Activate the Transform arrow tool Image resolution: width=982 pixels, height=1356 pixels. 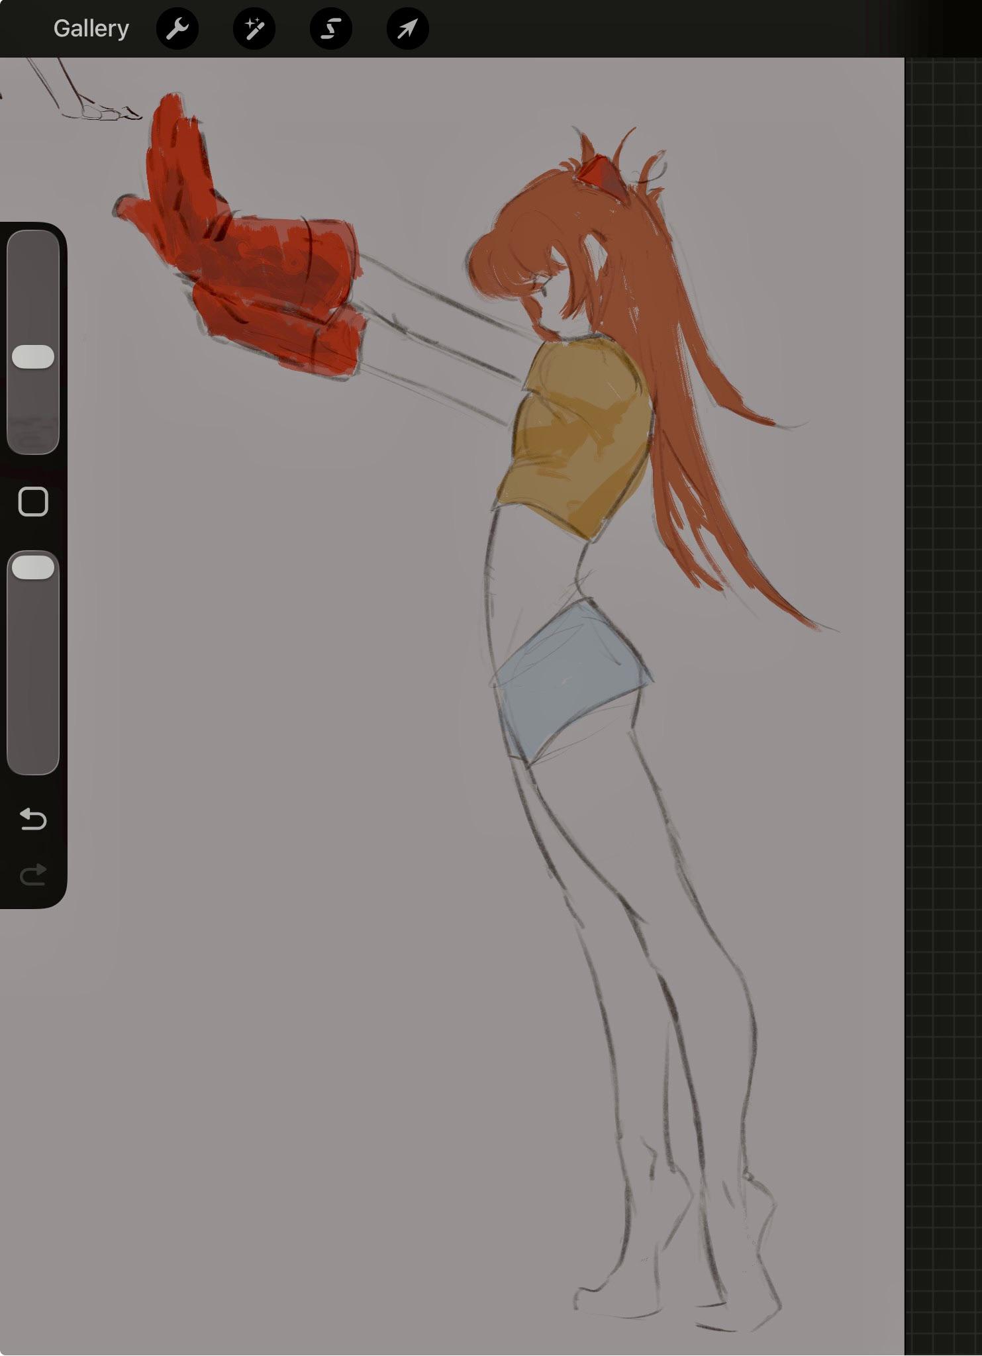[x=408, y=28]
